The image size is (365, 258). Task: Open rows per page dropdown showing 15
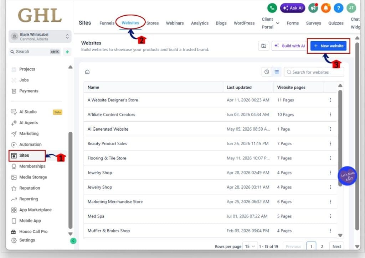coord(250,246)
